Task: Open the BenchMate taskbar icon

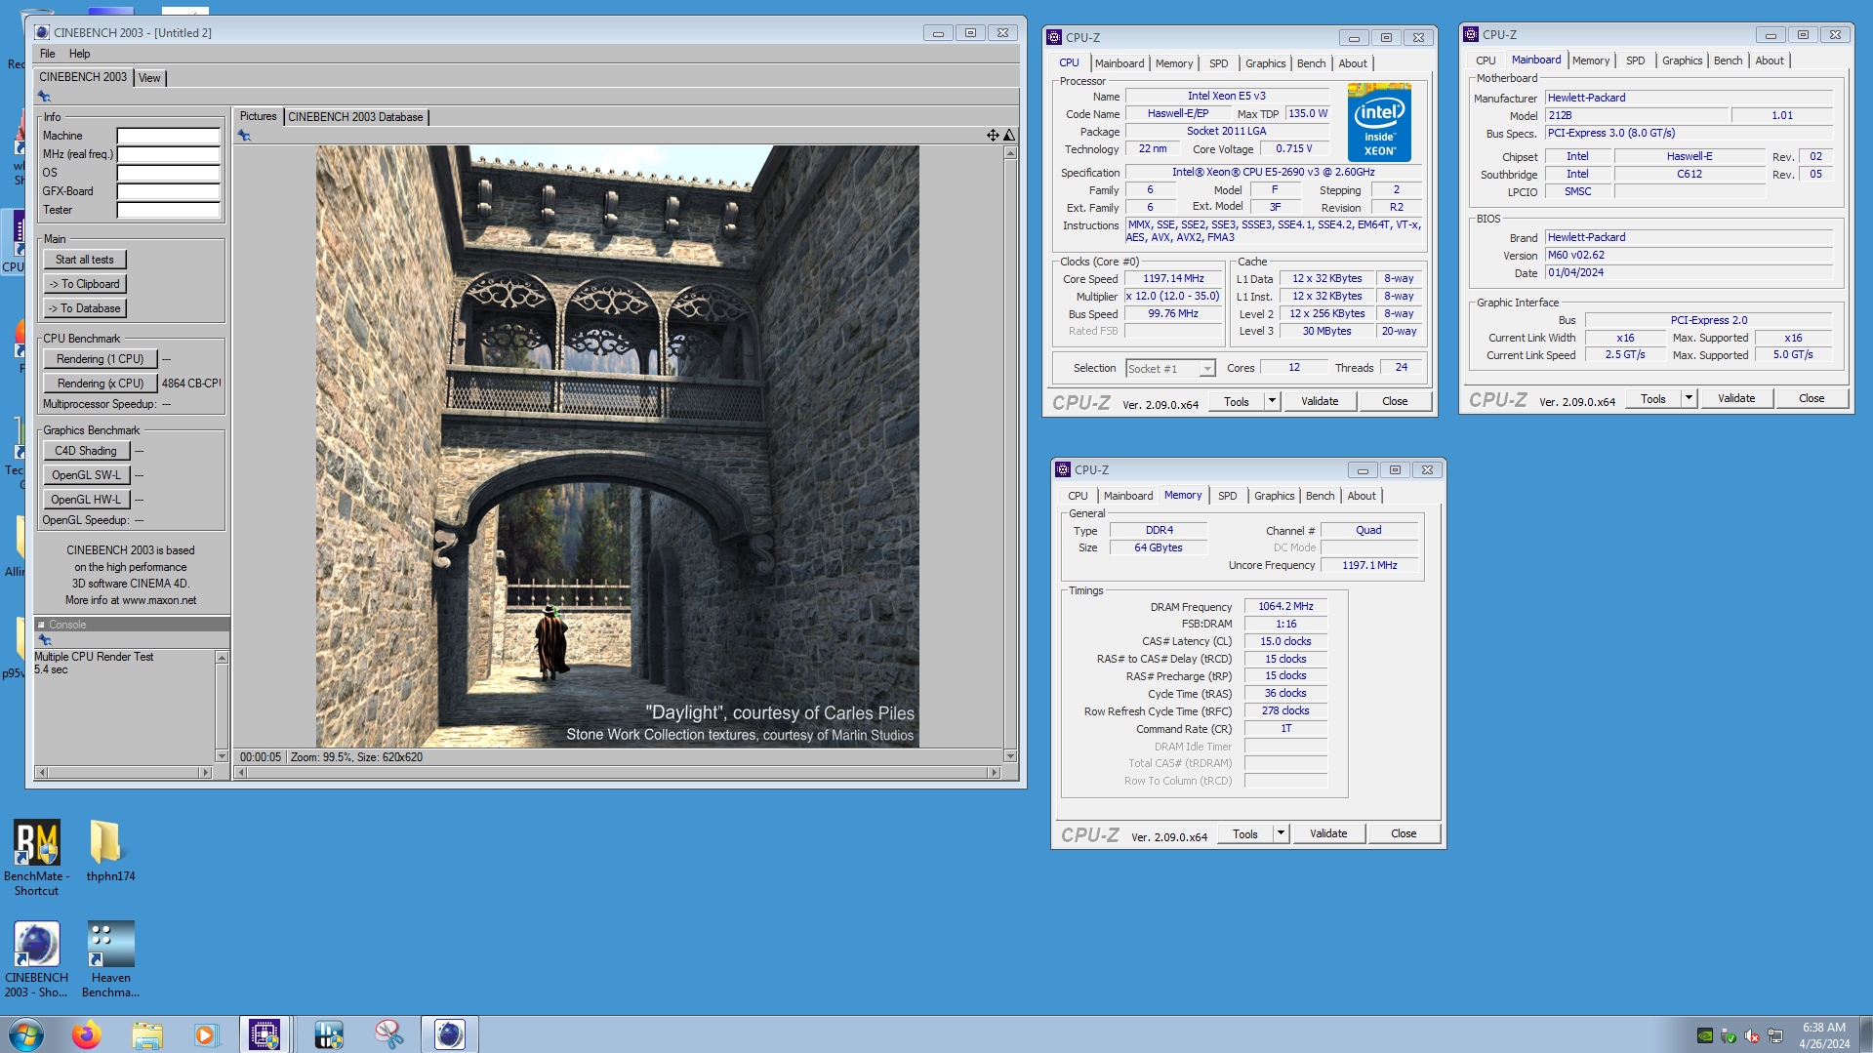Action: (x=329, y=1034)
